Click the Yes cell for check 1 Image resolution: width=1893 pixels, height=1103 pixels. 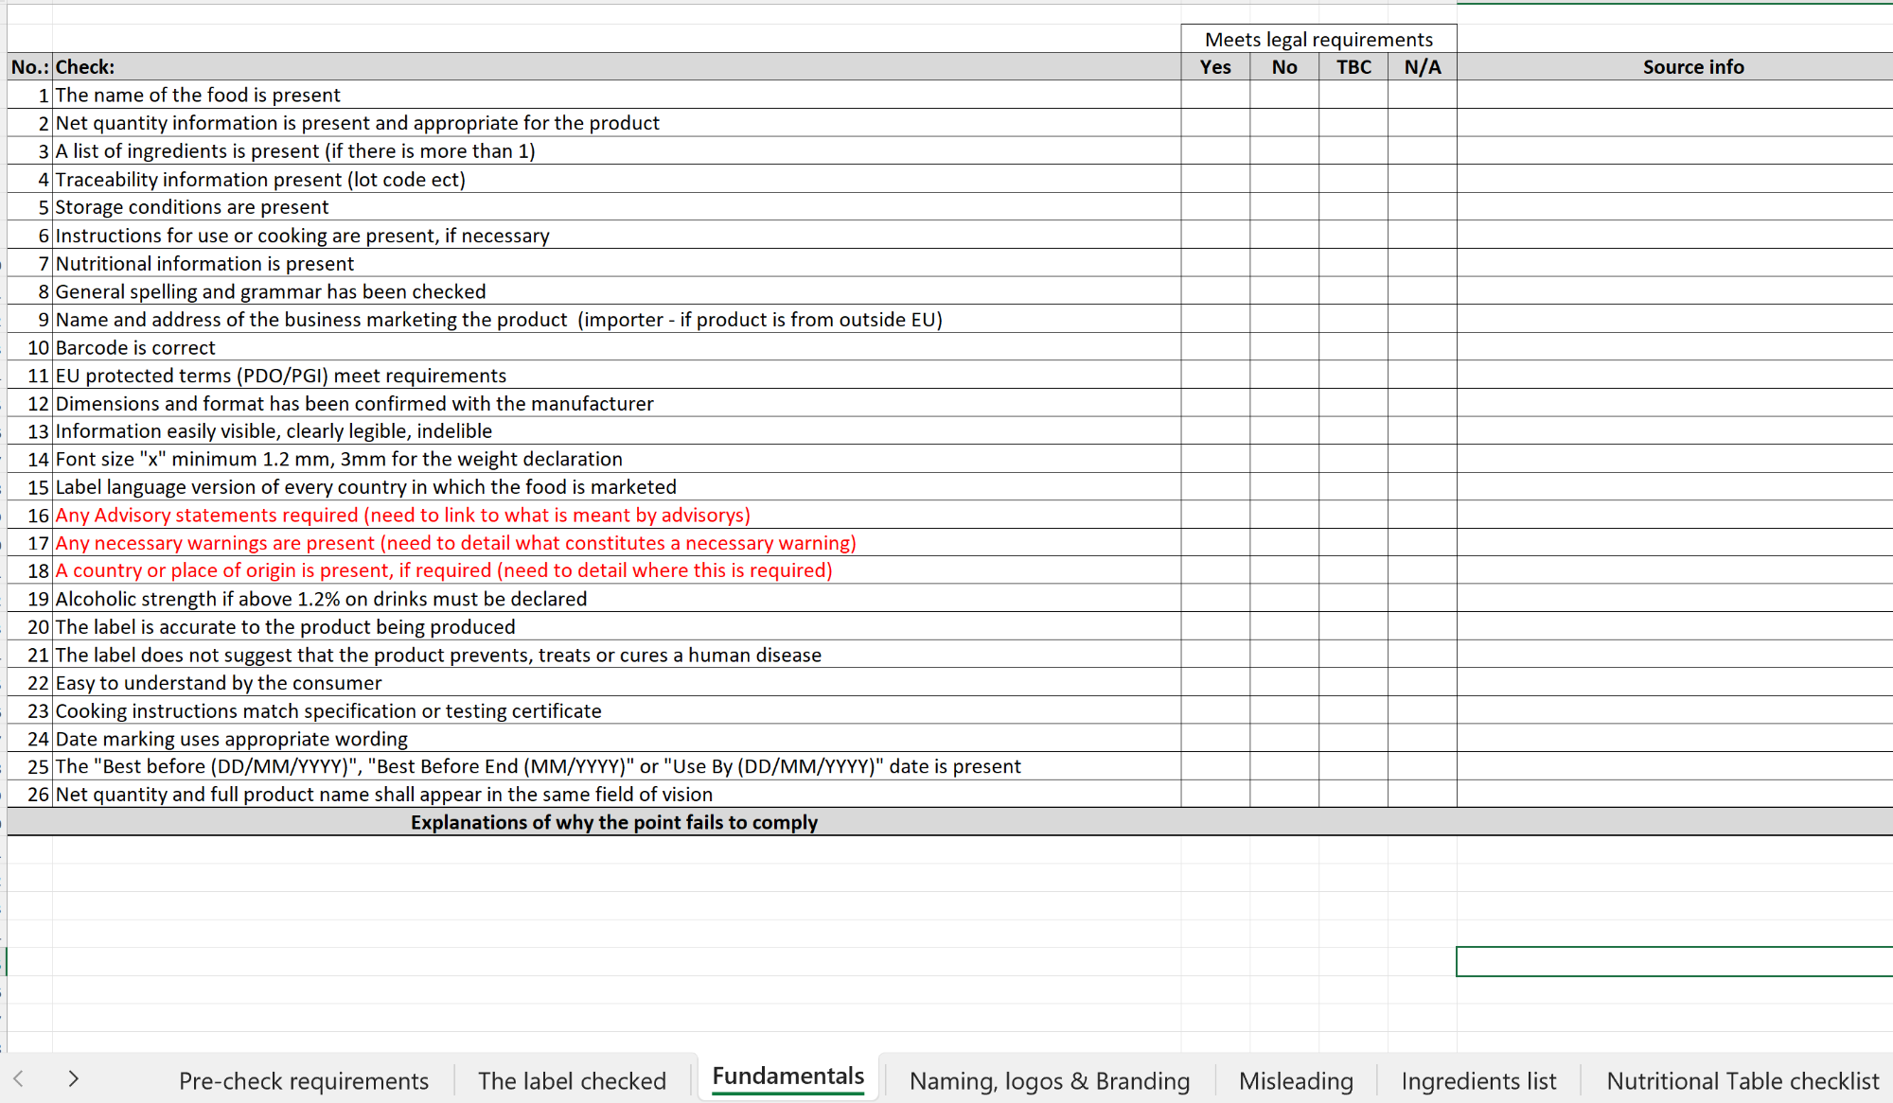click(1215, 95)
